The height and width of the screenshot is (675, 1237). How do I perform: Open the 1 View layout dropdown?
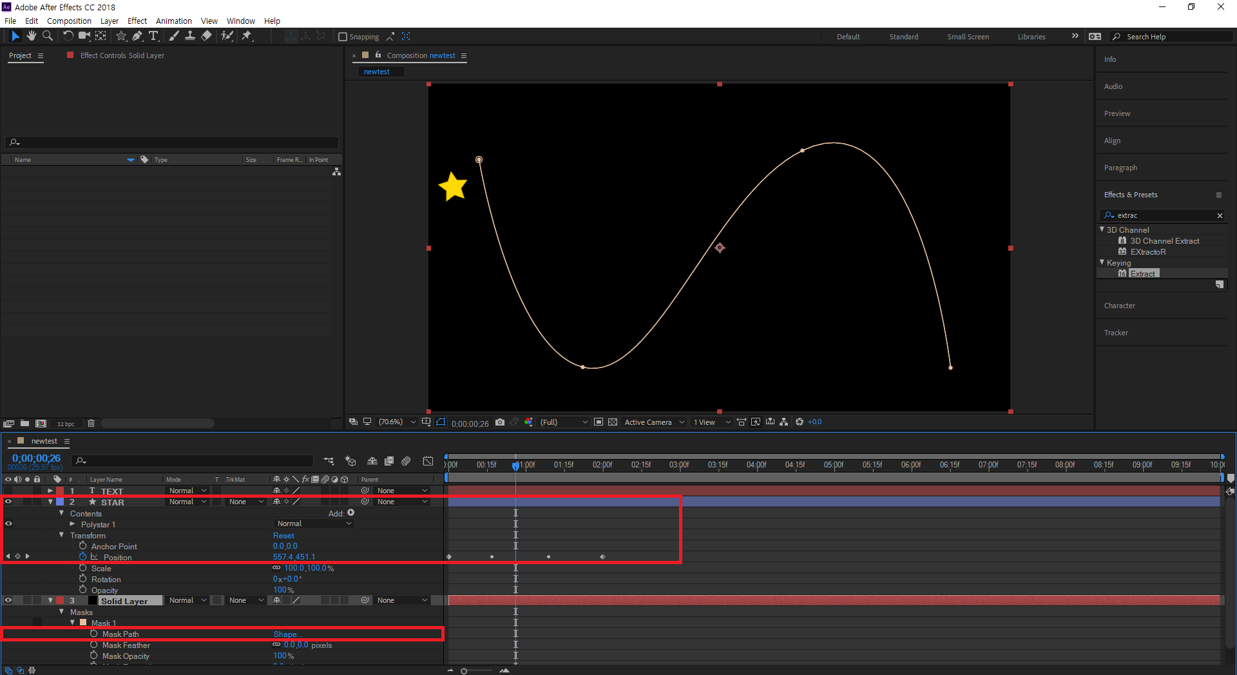(x=712, y=422)
